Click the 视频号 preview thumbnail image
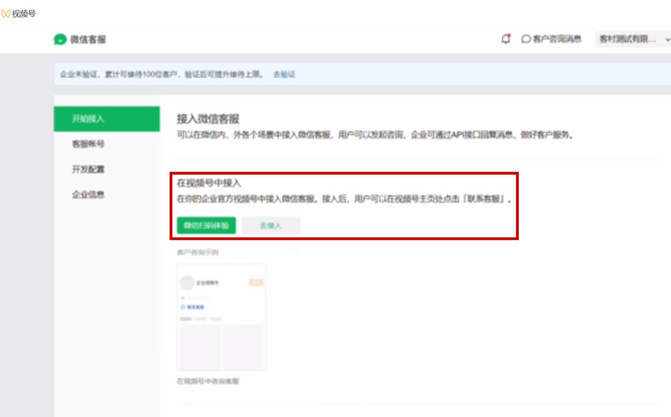Screen dimensions: 671x417 (222, 317)
